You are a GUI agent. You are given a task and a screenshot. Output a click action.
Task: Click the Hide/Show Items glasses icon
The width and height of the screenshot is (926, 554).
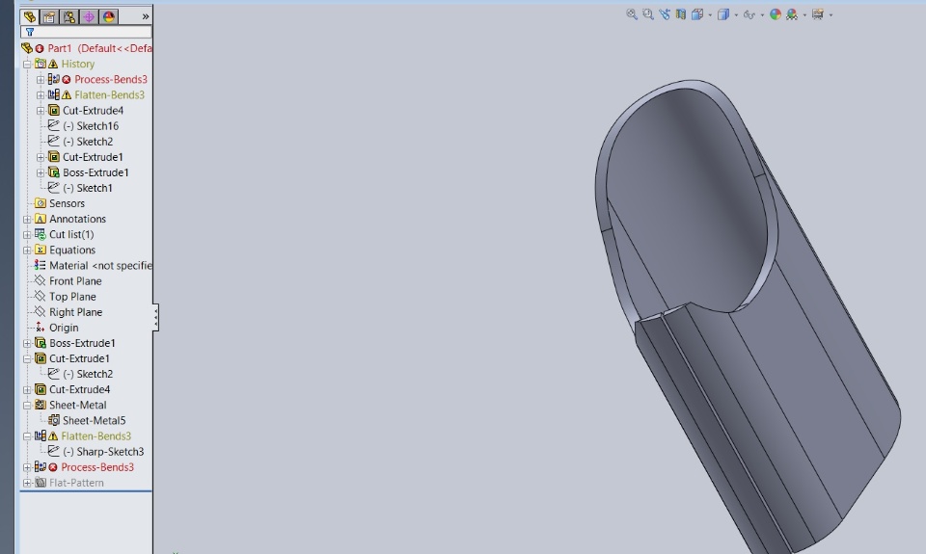click(749, 14)
